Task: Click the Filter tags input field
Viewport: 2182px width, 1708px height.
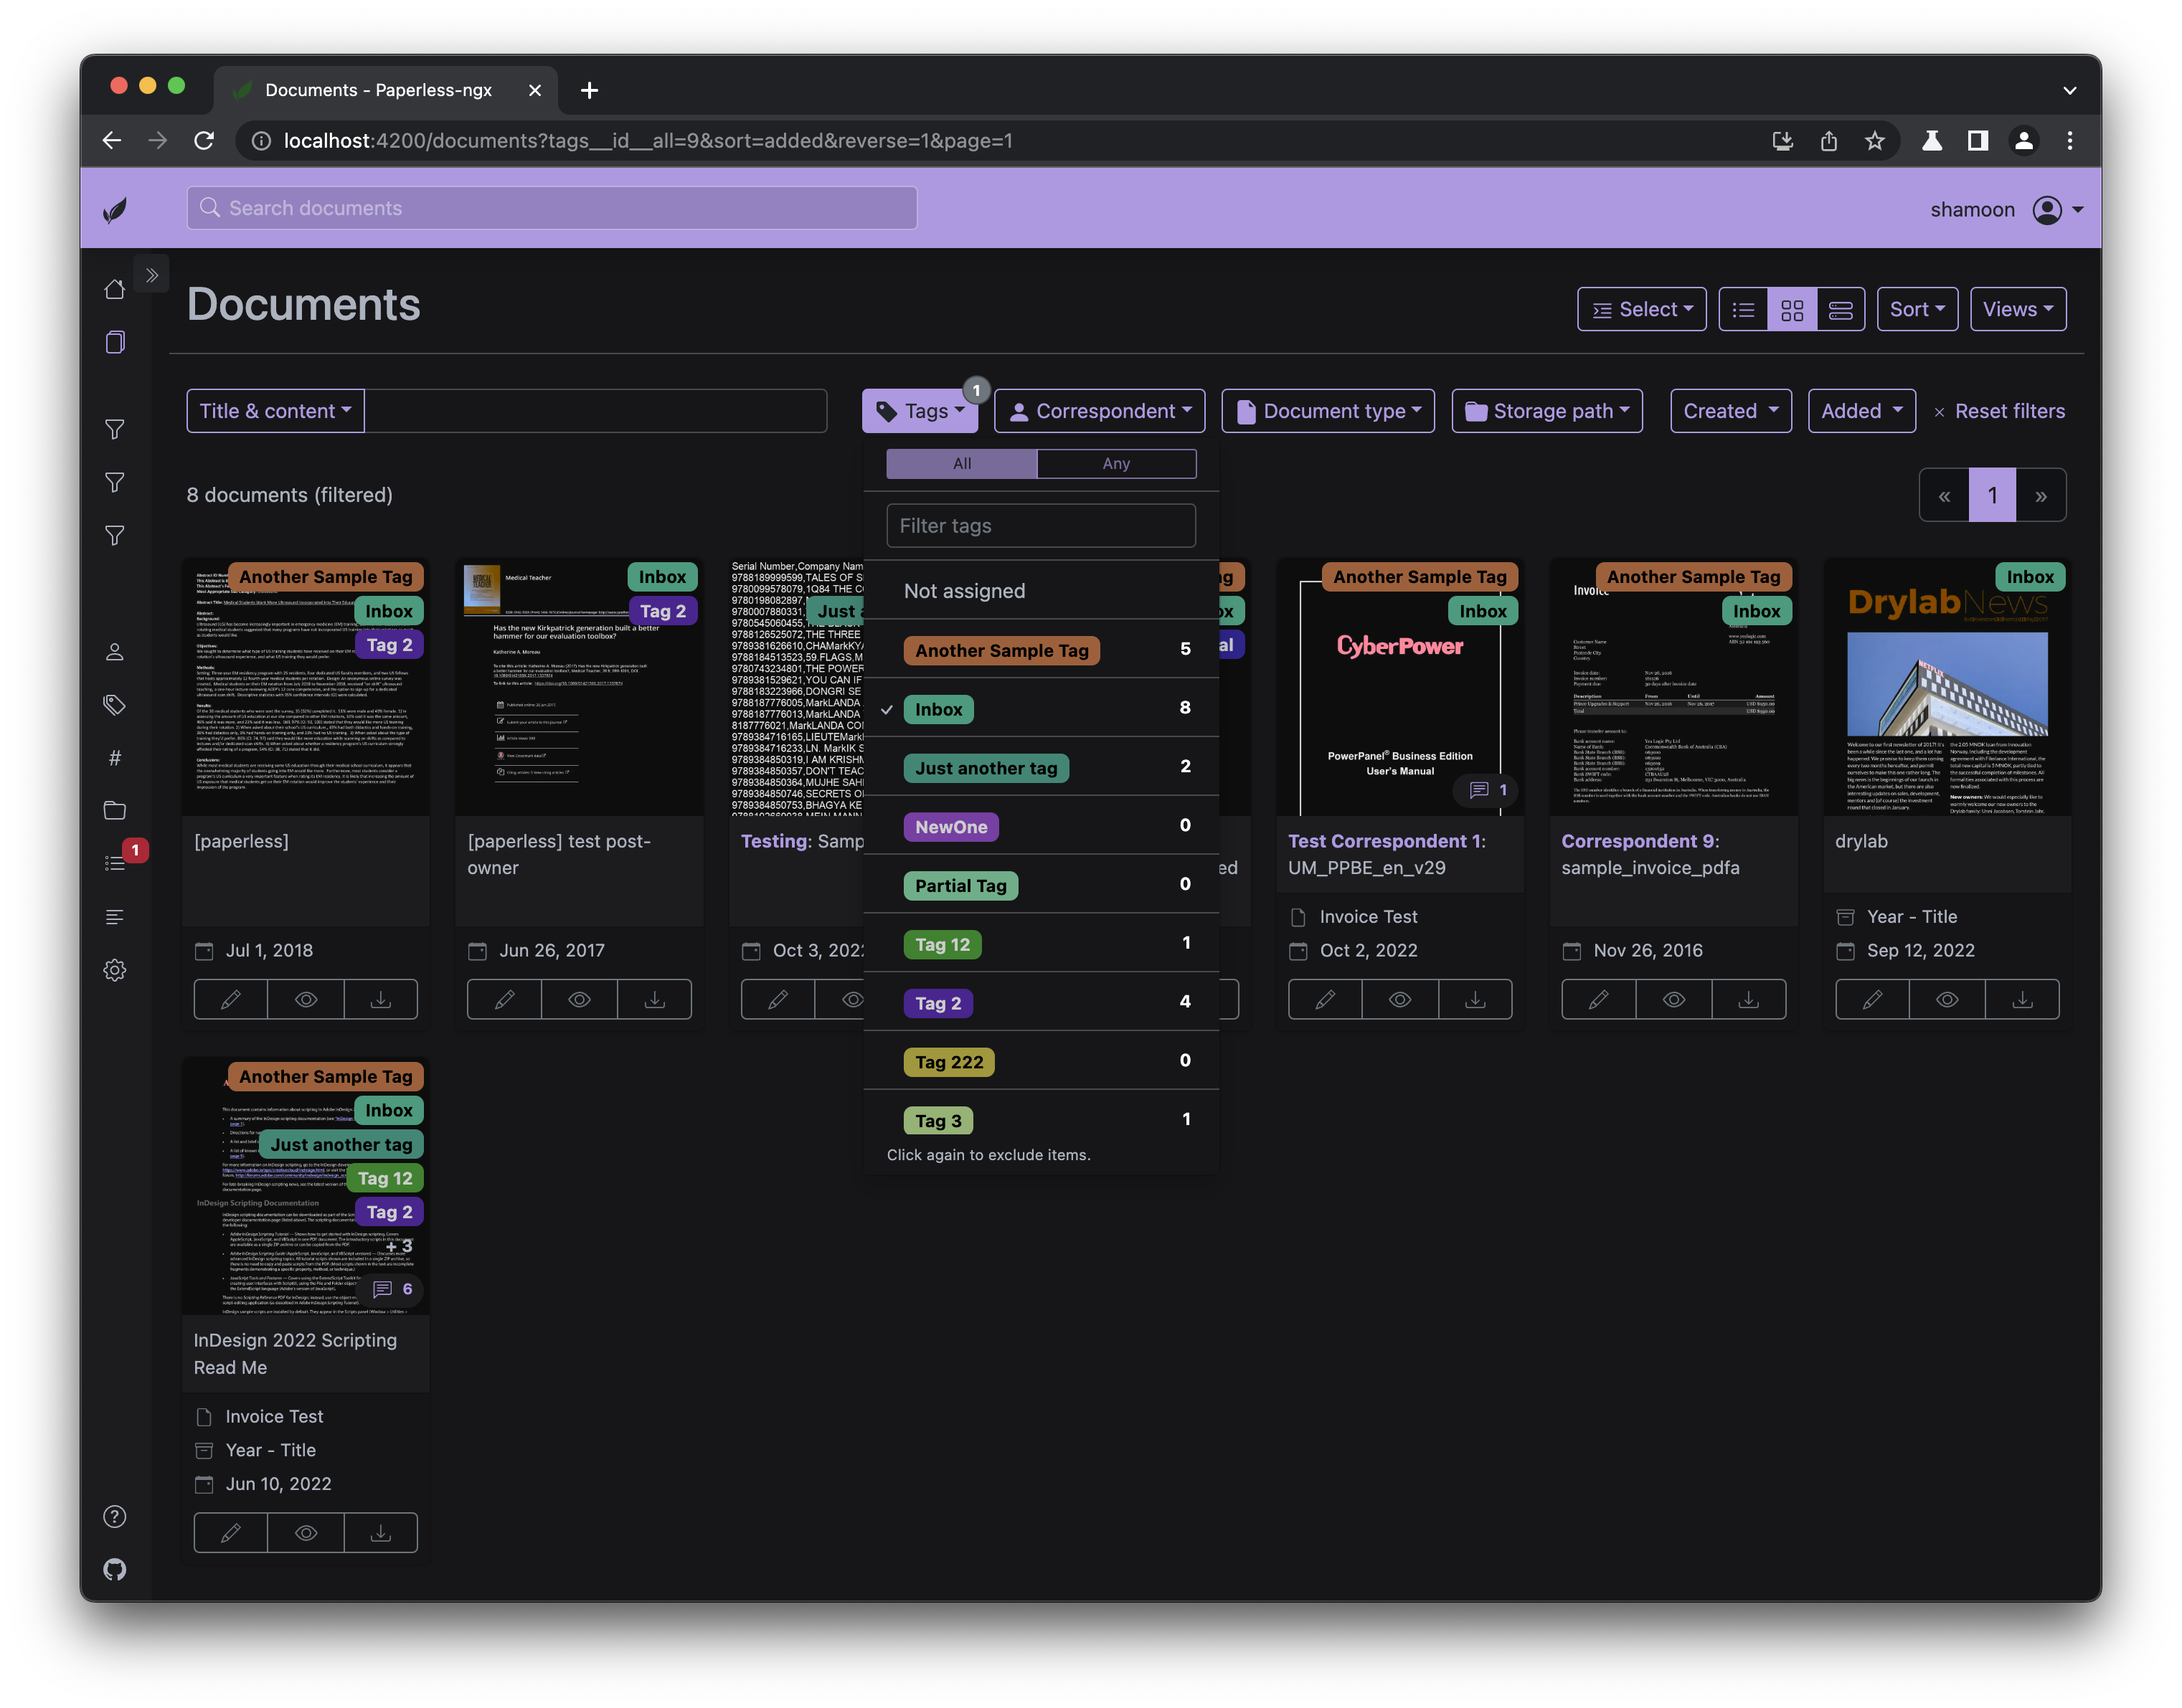Action: [1041, 526]
